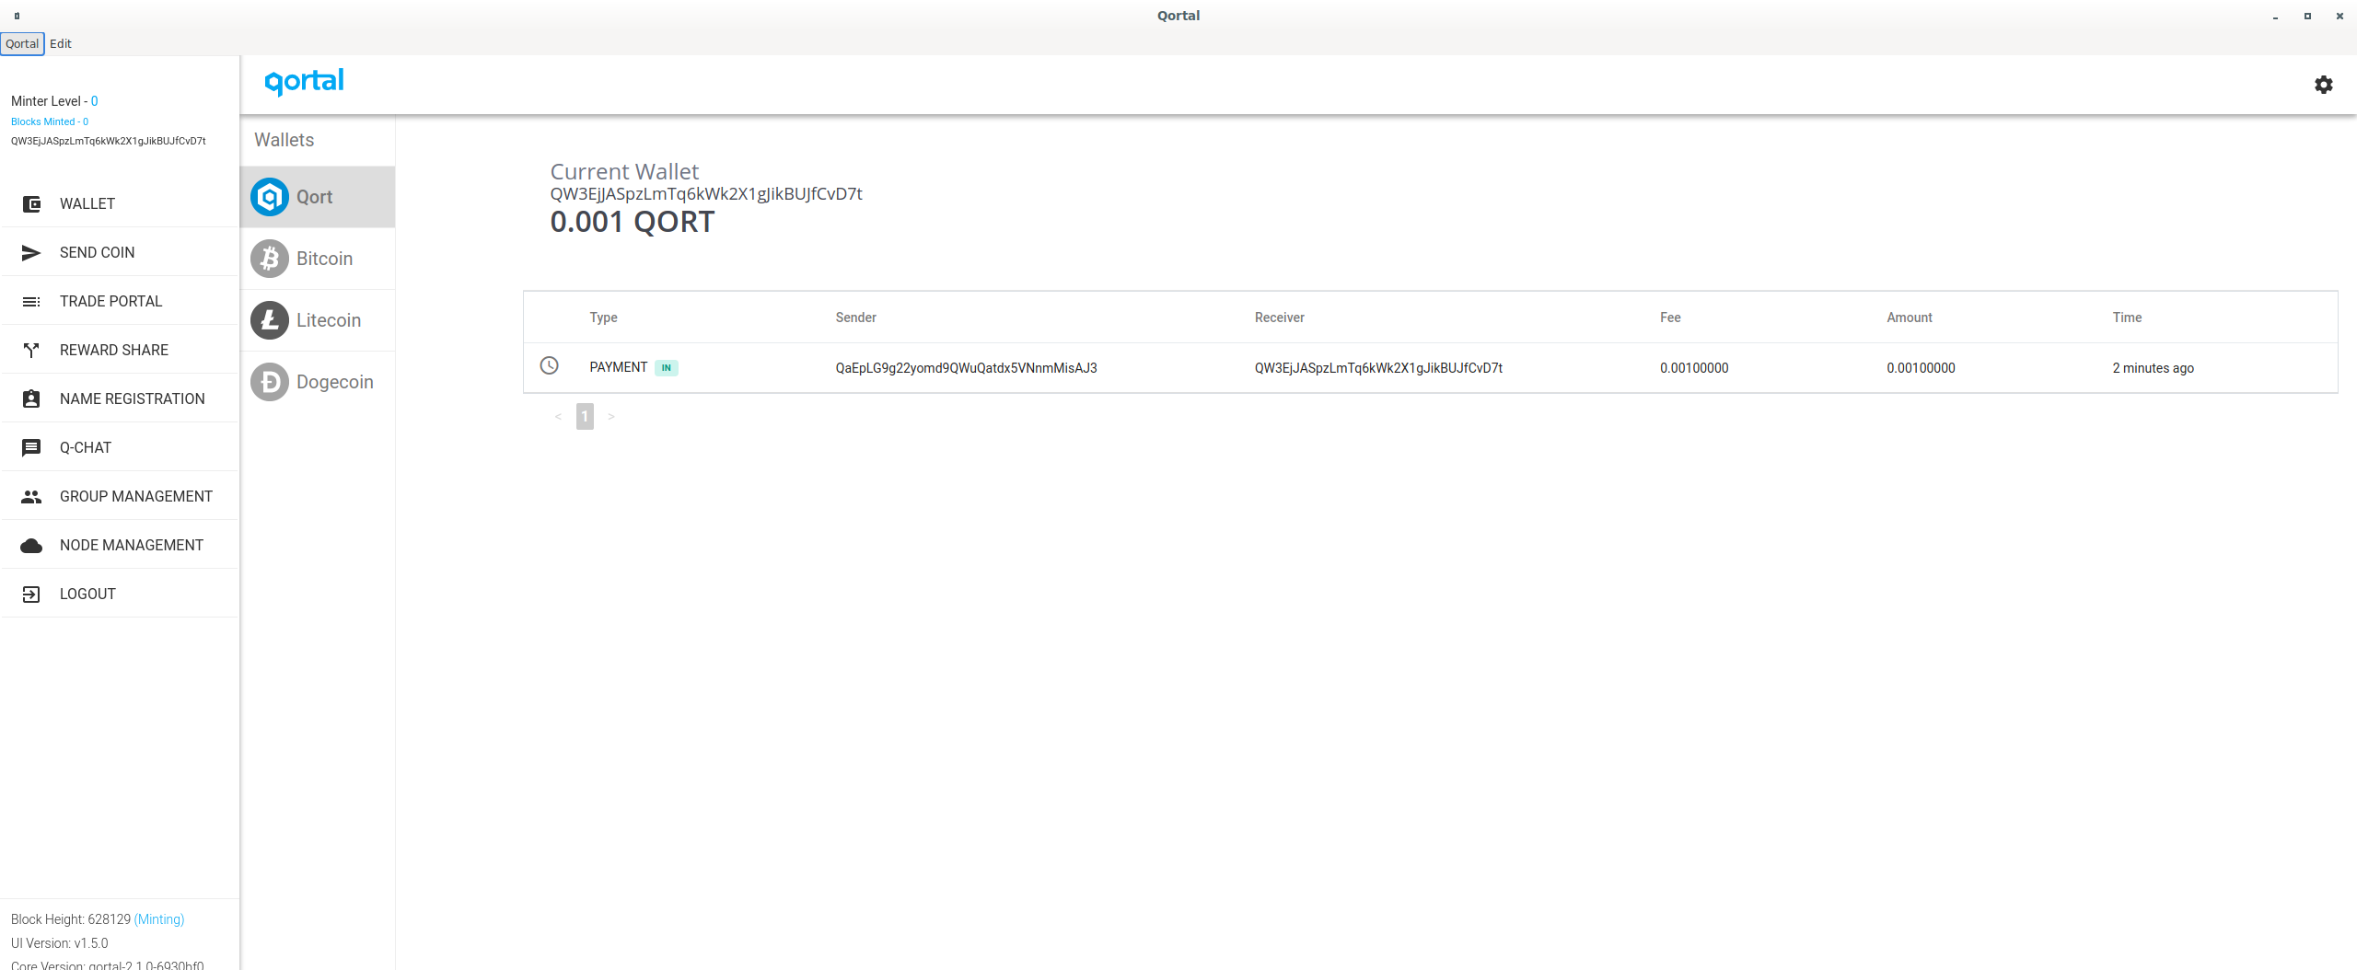Open GROUP MANAGEMENT page

pos(120,497)
